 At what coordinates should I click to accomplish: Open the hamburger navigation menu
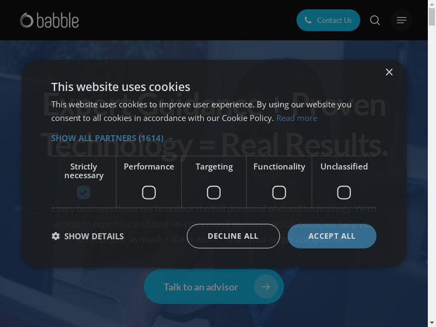coord(402,20)
